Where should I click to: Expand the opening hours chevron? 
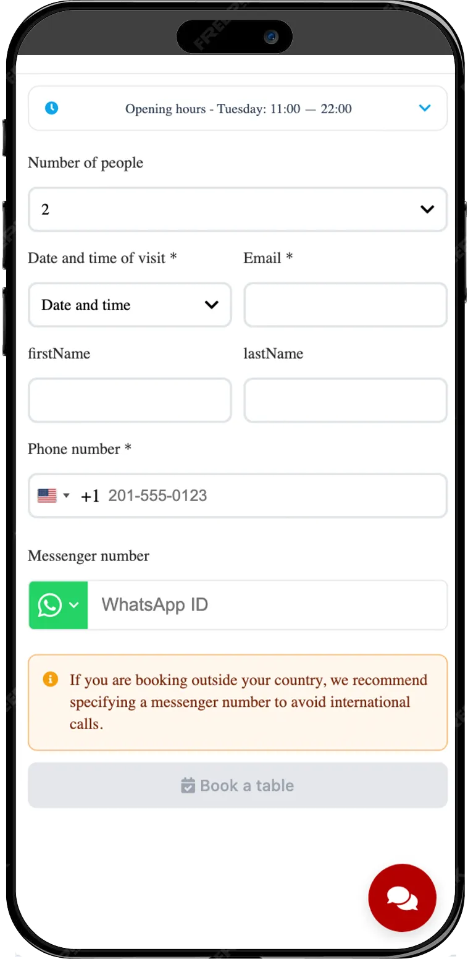[425, 108]
